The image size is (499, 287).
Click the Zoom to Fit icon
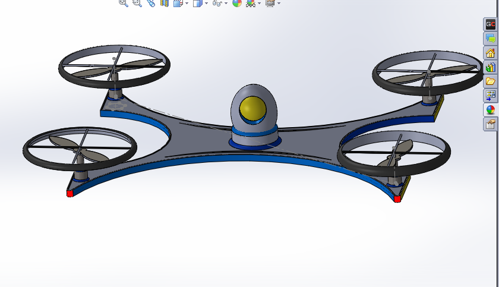124,3
